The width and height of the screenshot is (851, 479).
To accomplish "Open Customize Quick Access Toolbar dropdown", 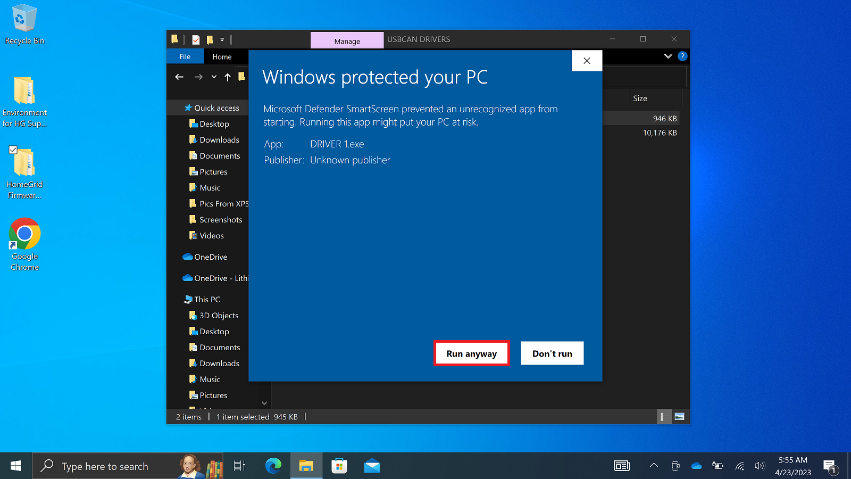I will (222, 39).
